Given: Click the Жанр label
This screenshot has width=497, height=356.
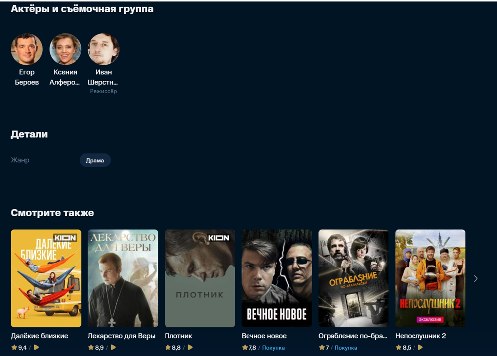Looking at the screenshot, I should pos(20,160).
